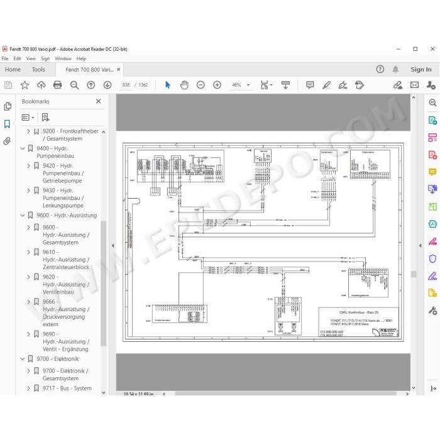Screen dimensions: 440x440
Task: Open the Add comment sticky note tool
Action: point(310,85)
